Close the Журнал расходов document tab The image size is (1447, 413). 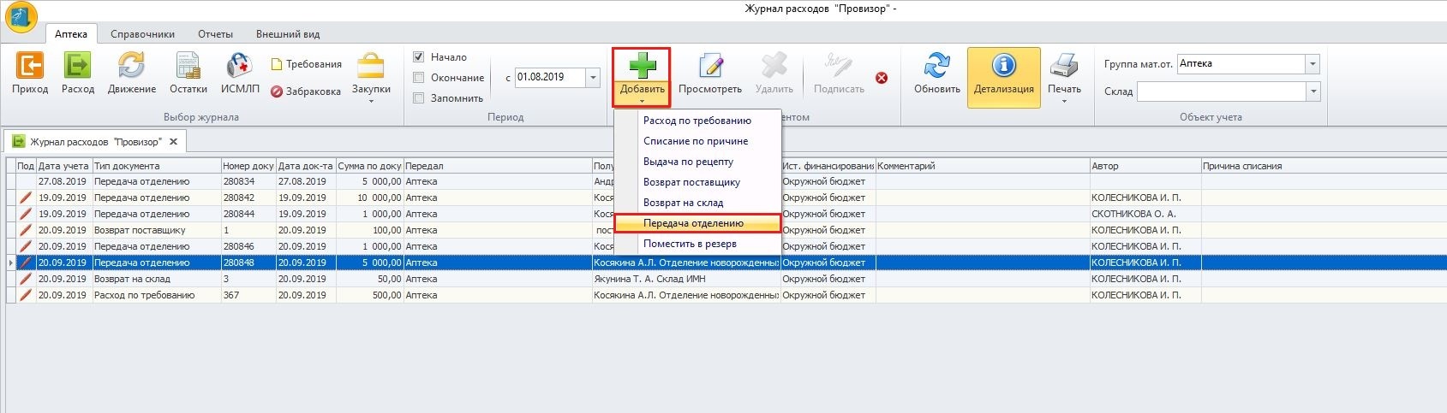(x=173, y=142)
